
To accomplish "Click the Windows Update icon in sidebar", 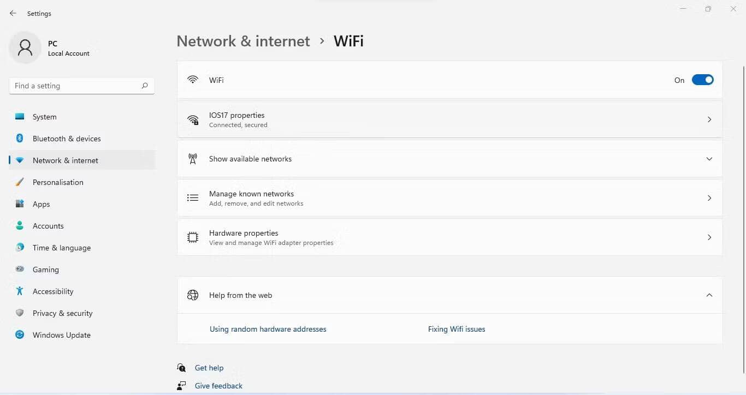I will pyautogui.click(x=20, y=334).
